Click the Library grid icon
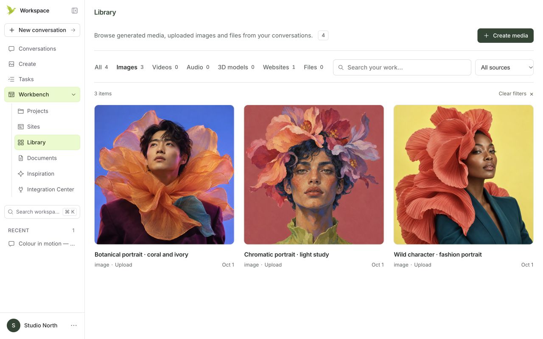Viewport: 543px width, 339px height. (x=21, y=142)
